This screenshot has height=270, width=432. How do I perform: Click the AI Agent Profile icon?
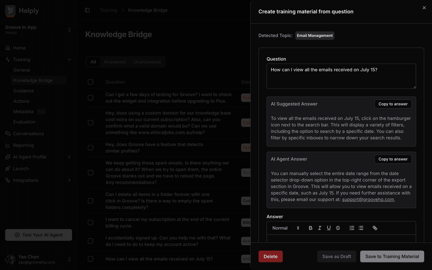pos(8,157)
